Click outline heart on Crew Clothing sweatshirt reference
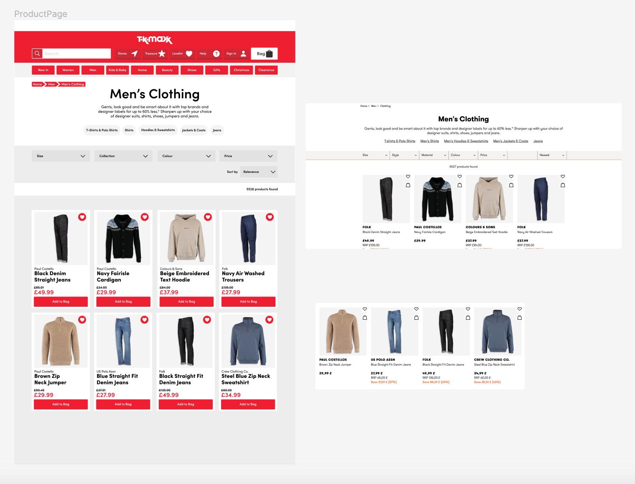The width and height of the screenshot is (635, 484). pos(520,309)
